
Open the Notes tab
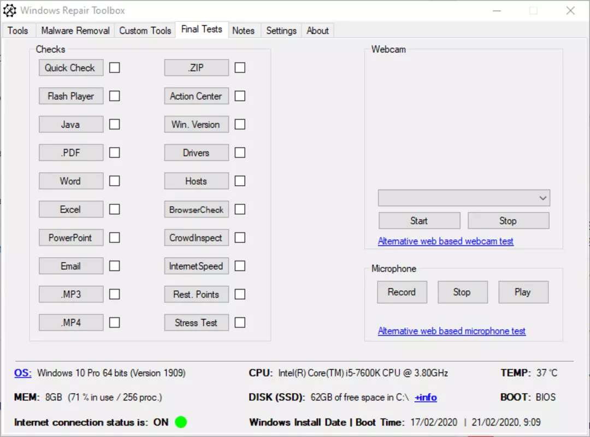point(244,31)
